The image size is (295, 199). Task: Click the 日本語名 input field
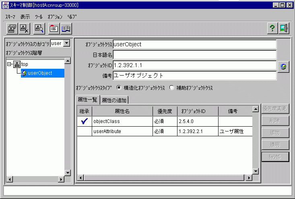click(195, 55)
